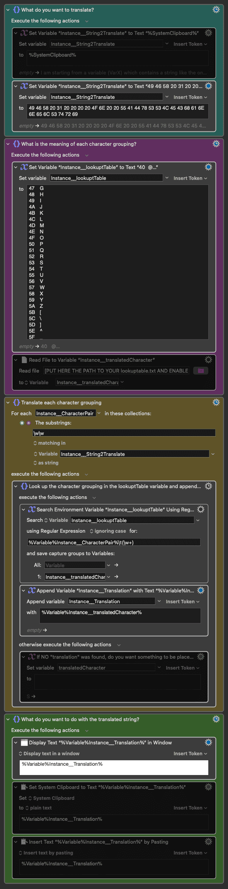The width and height of the screenshot is (228, 889).
Task: Remove the substrings collection with the minus button
Action: point(29,423)
